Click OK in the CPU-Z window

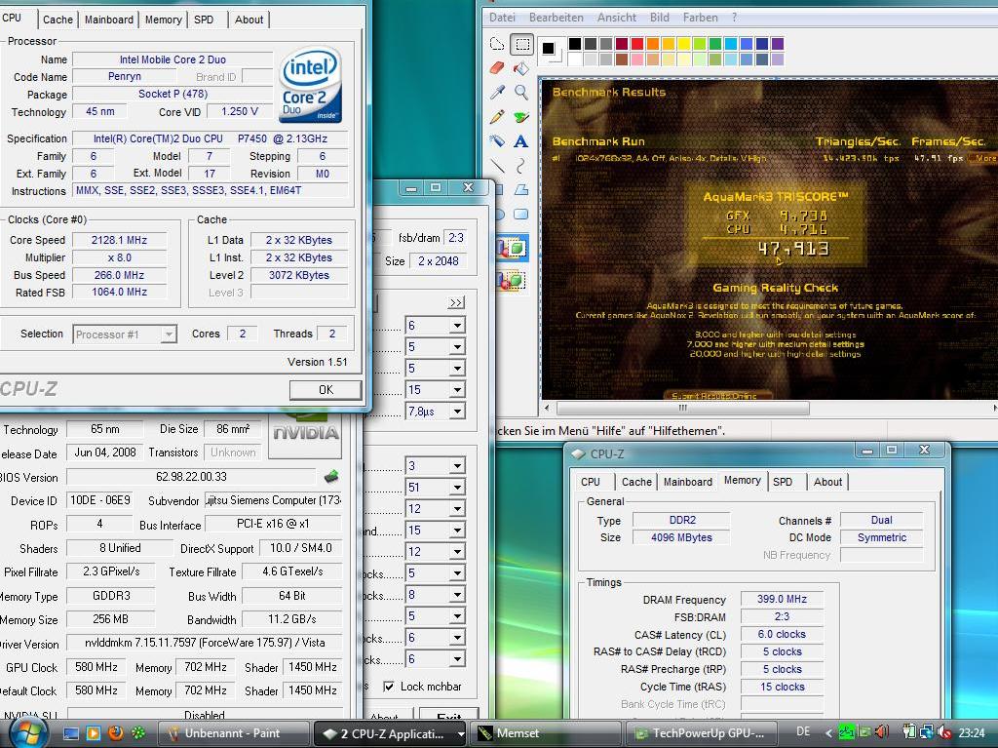pos(326,390)
